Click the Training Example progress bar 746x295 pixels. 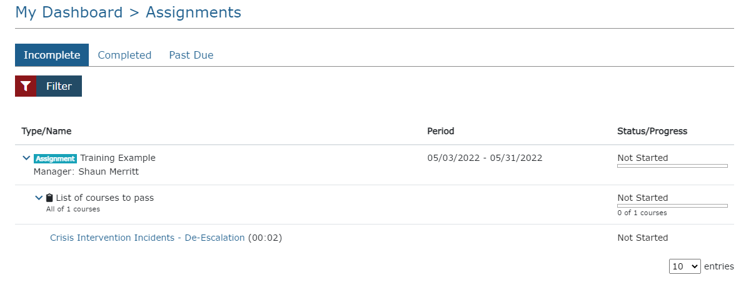pyautogui.click(x=672, y=166)
